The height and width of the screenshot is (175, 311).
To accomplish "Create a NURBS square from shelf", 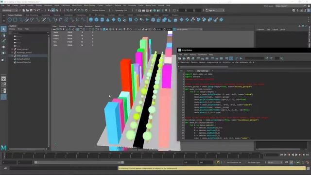I will (x=15, y=19).
